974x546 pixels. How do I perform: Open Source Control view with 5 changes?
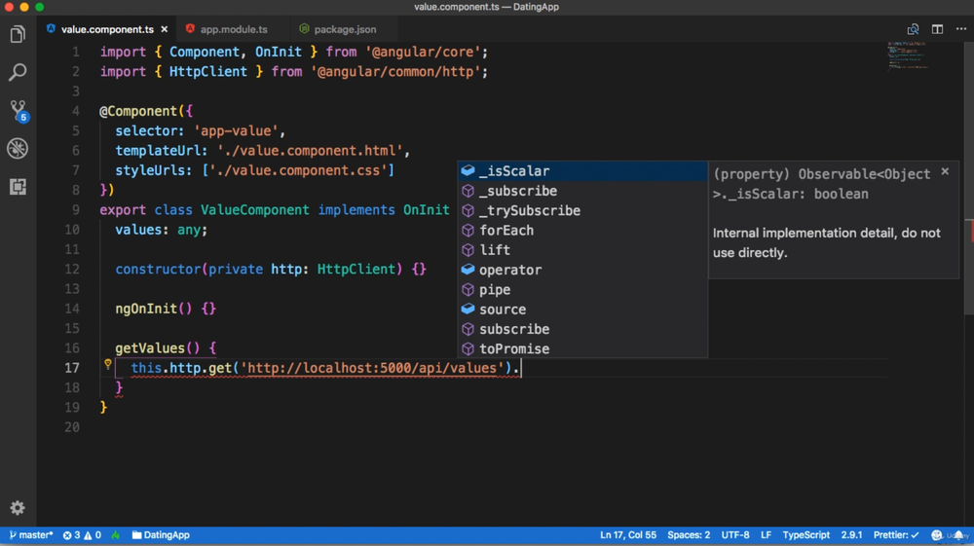point(18,110)
